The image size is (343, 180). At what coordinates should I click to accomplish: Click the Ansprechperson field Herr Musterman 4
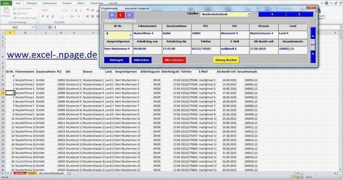[118, 50]
